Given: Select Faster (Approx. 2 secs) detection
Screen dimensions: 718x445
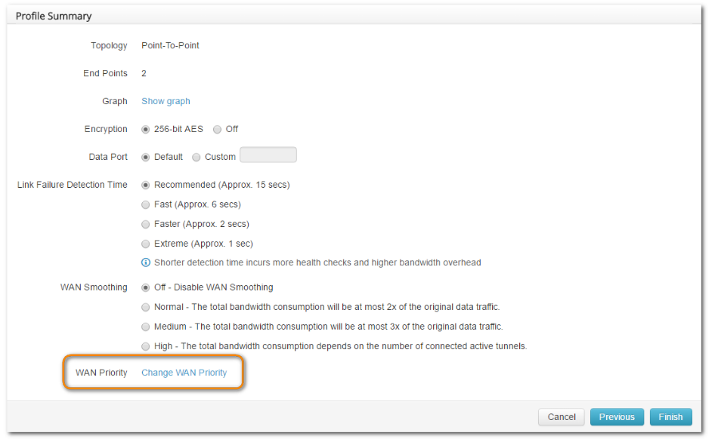Looking at the screenshot, I should [146, 224].
